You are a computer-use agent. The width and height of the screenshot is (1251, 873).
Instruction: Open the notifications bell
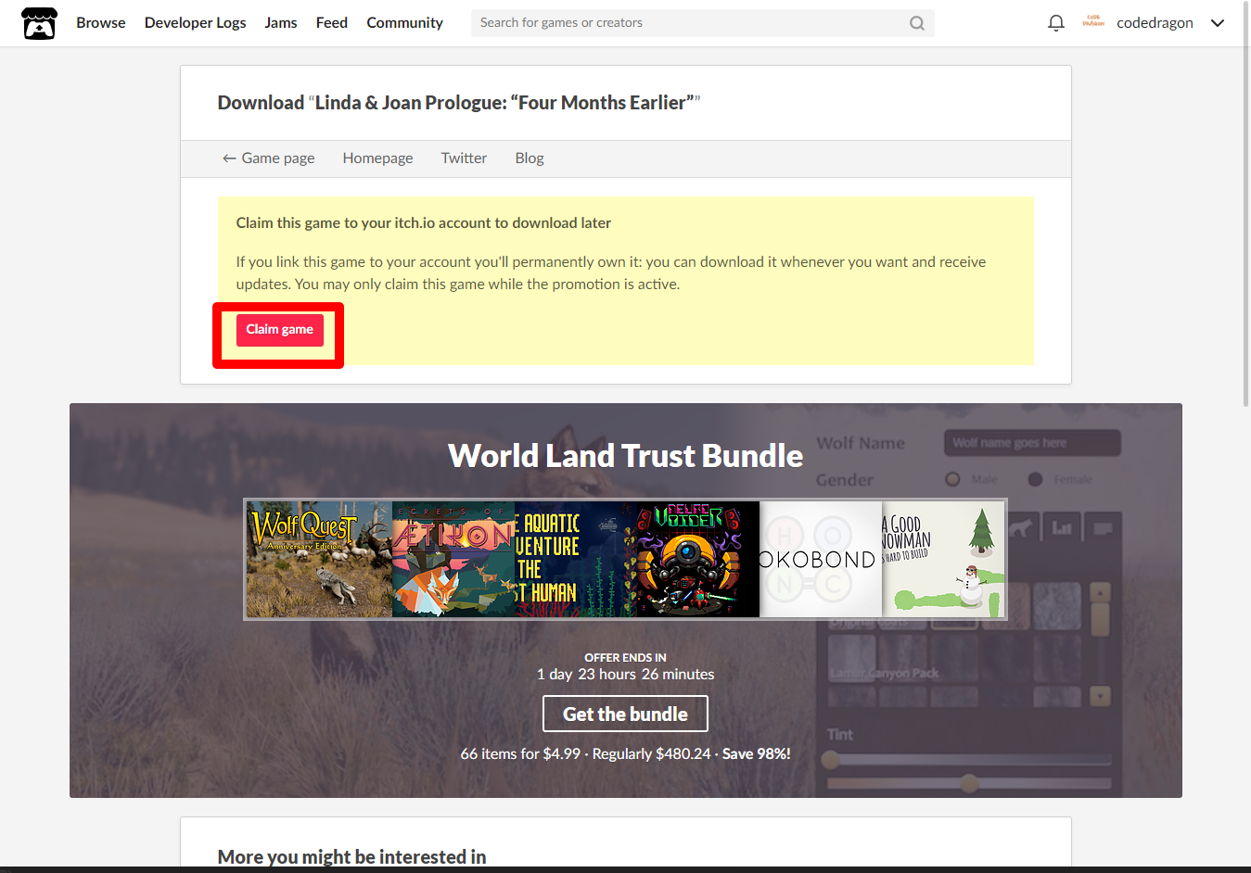coord(1055,23)
